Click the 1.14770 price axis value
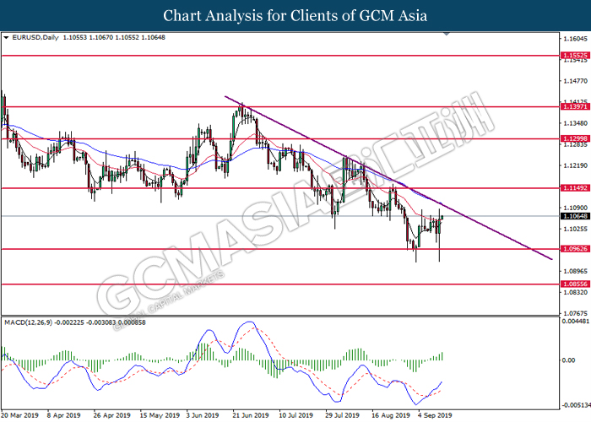 click(575, 81)
